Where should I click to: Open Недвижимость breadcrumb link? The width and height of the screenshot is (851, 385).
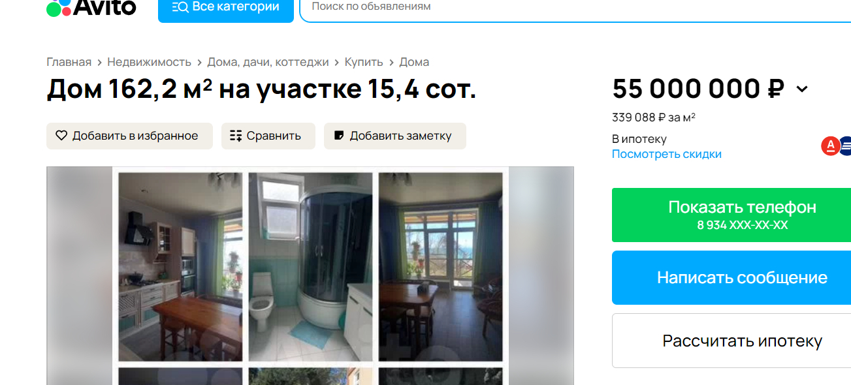(149, 62)
